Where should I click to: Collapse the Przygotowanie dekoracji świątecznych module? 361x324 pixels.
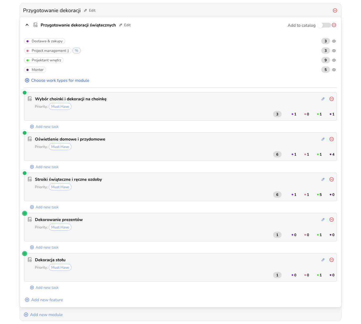(x=27, y=25)
